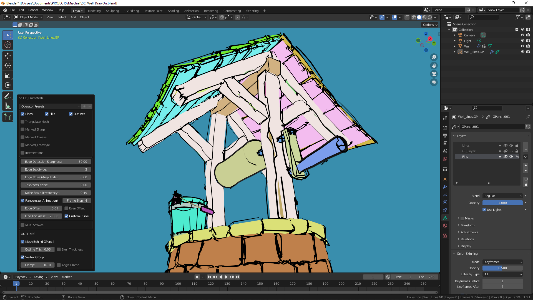Add a new grease pencil layer
533x300 pixels.
[526, 144]
